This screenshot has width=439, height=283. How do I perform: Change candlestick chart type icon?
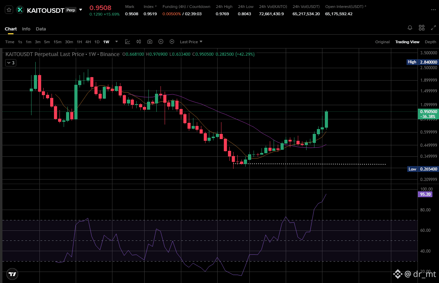click(x=139, y=42)
